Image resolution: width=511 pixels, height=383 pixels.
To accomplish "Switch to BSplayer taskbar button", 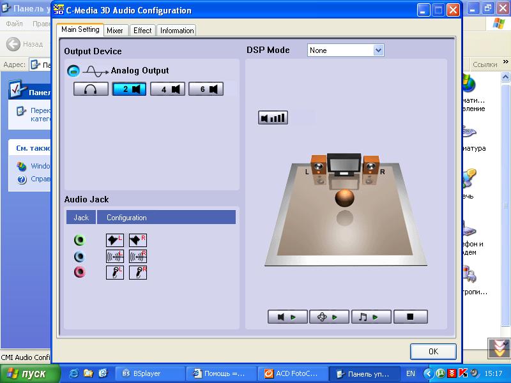I will 150,373.
